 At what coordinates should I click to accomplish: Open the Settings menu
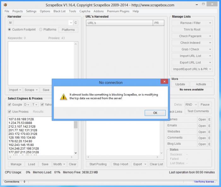31,11
